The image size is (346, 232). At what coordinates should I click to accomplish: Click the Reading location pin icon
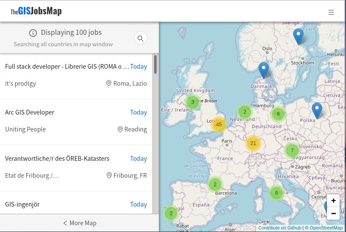(x=120, y=129)
